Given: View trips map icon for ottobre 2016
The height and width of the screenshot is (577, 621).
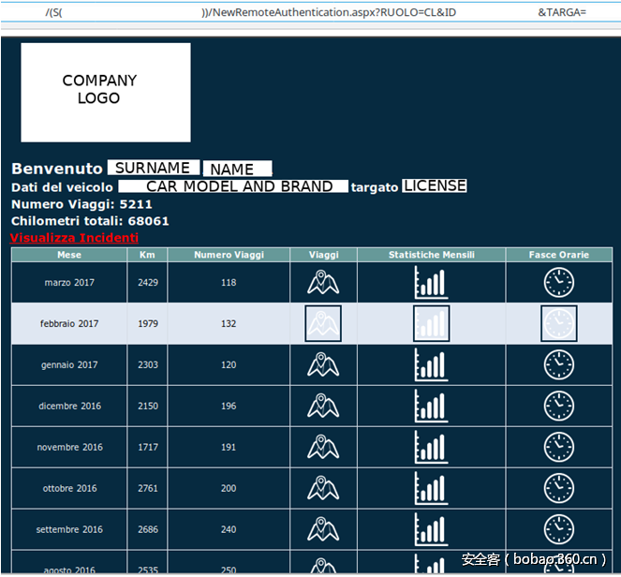Looking at the screenshot, I should pos(322,488).
